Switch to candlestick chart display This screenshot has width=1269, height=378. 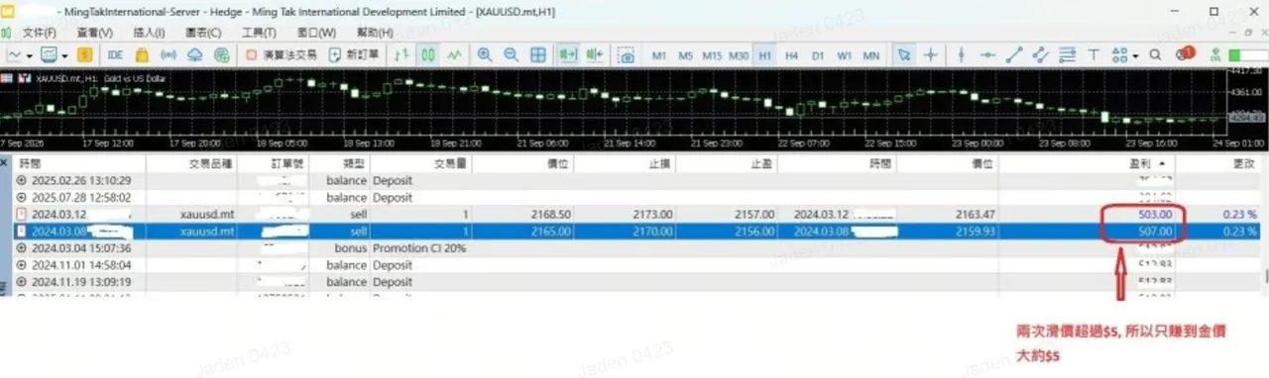[x=428, y=55]
